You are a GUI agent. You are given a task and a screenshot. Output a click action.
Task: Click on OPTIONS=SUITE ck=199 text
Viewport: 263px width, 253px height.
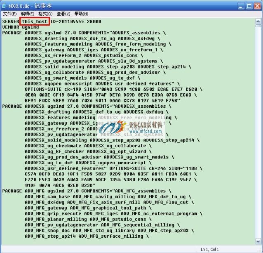pyautogui.click(x=53, y=89)
